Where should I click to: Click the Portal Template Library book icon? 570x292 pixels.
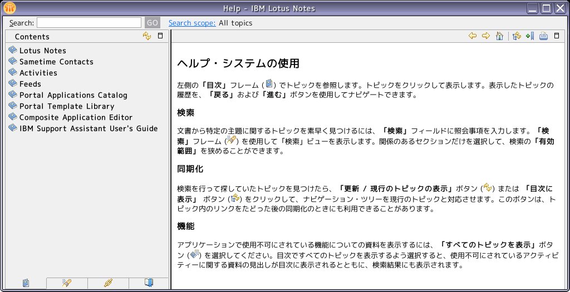[x=13, y=106]
